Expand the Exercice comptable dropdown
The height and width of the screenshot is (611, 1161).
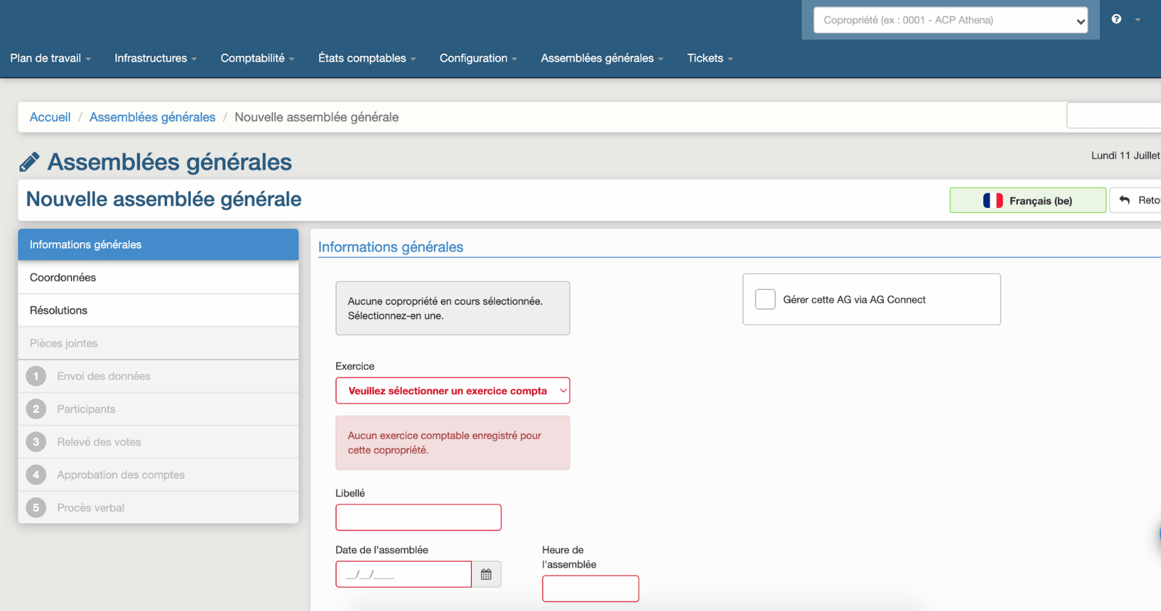[x=452, y=391]
